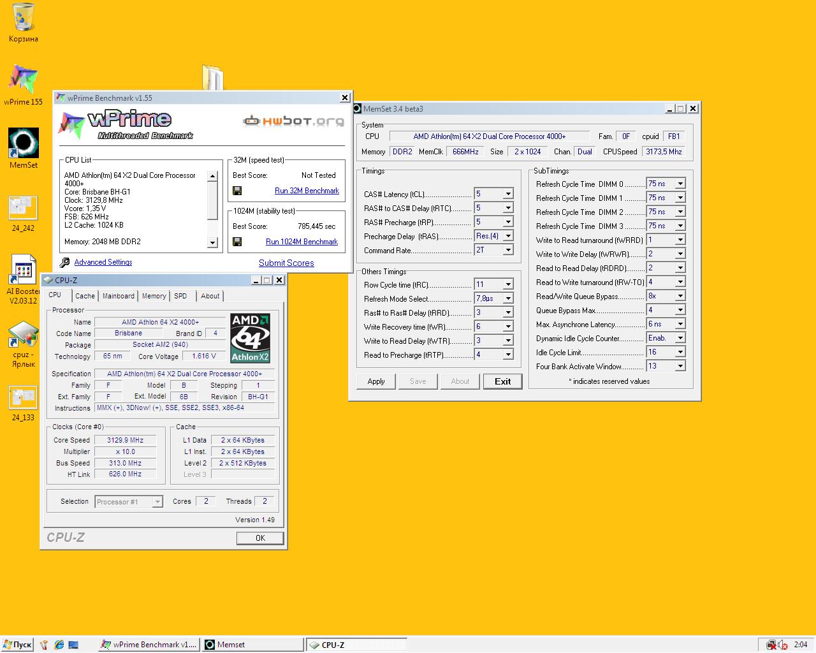Switch to the Cache tab in CPU-Z
Viewport: 816px width, 653px height.
coord(85,296)
